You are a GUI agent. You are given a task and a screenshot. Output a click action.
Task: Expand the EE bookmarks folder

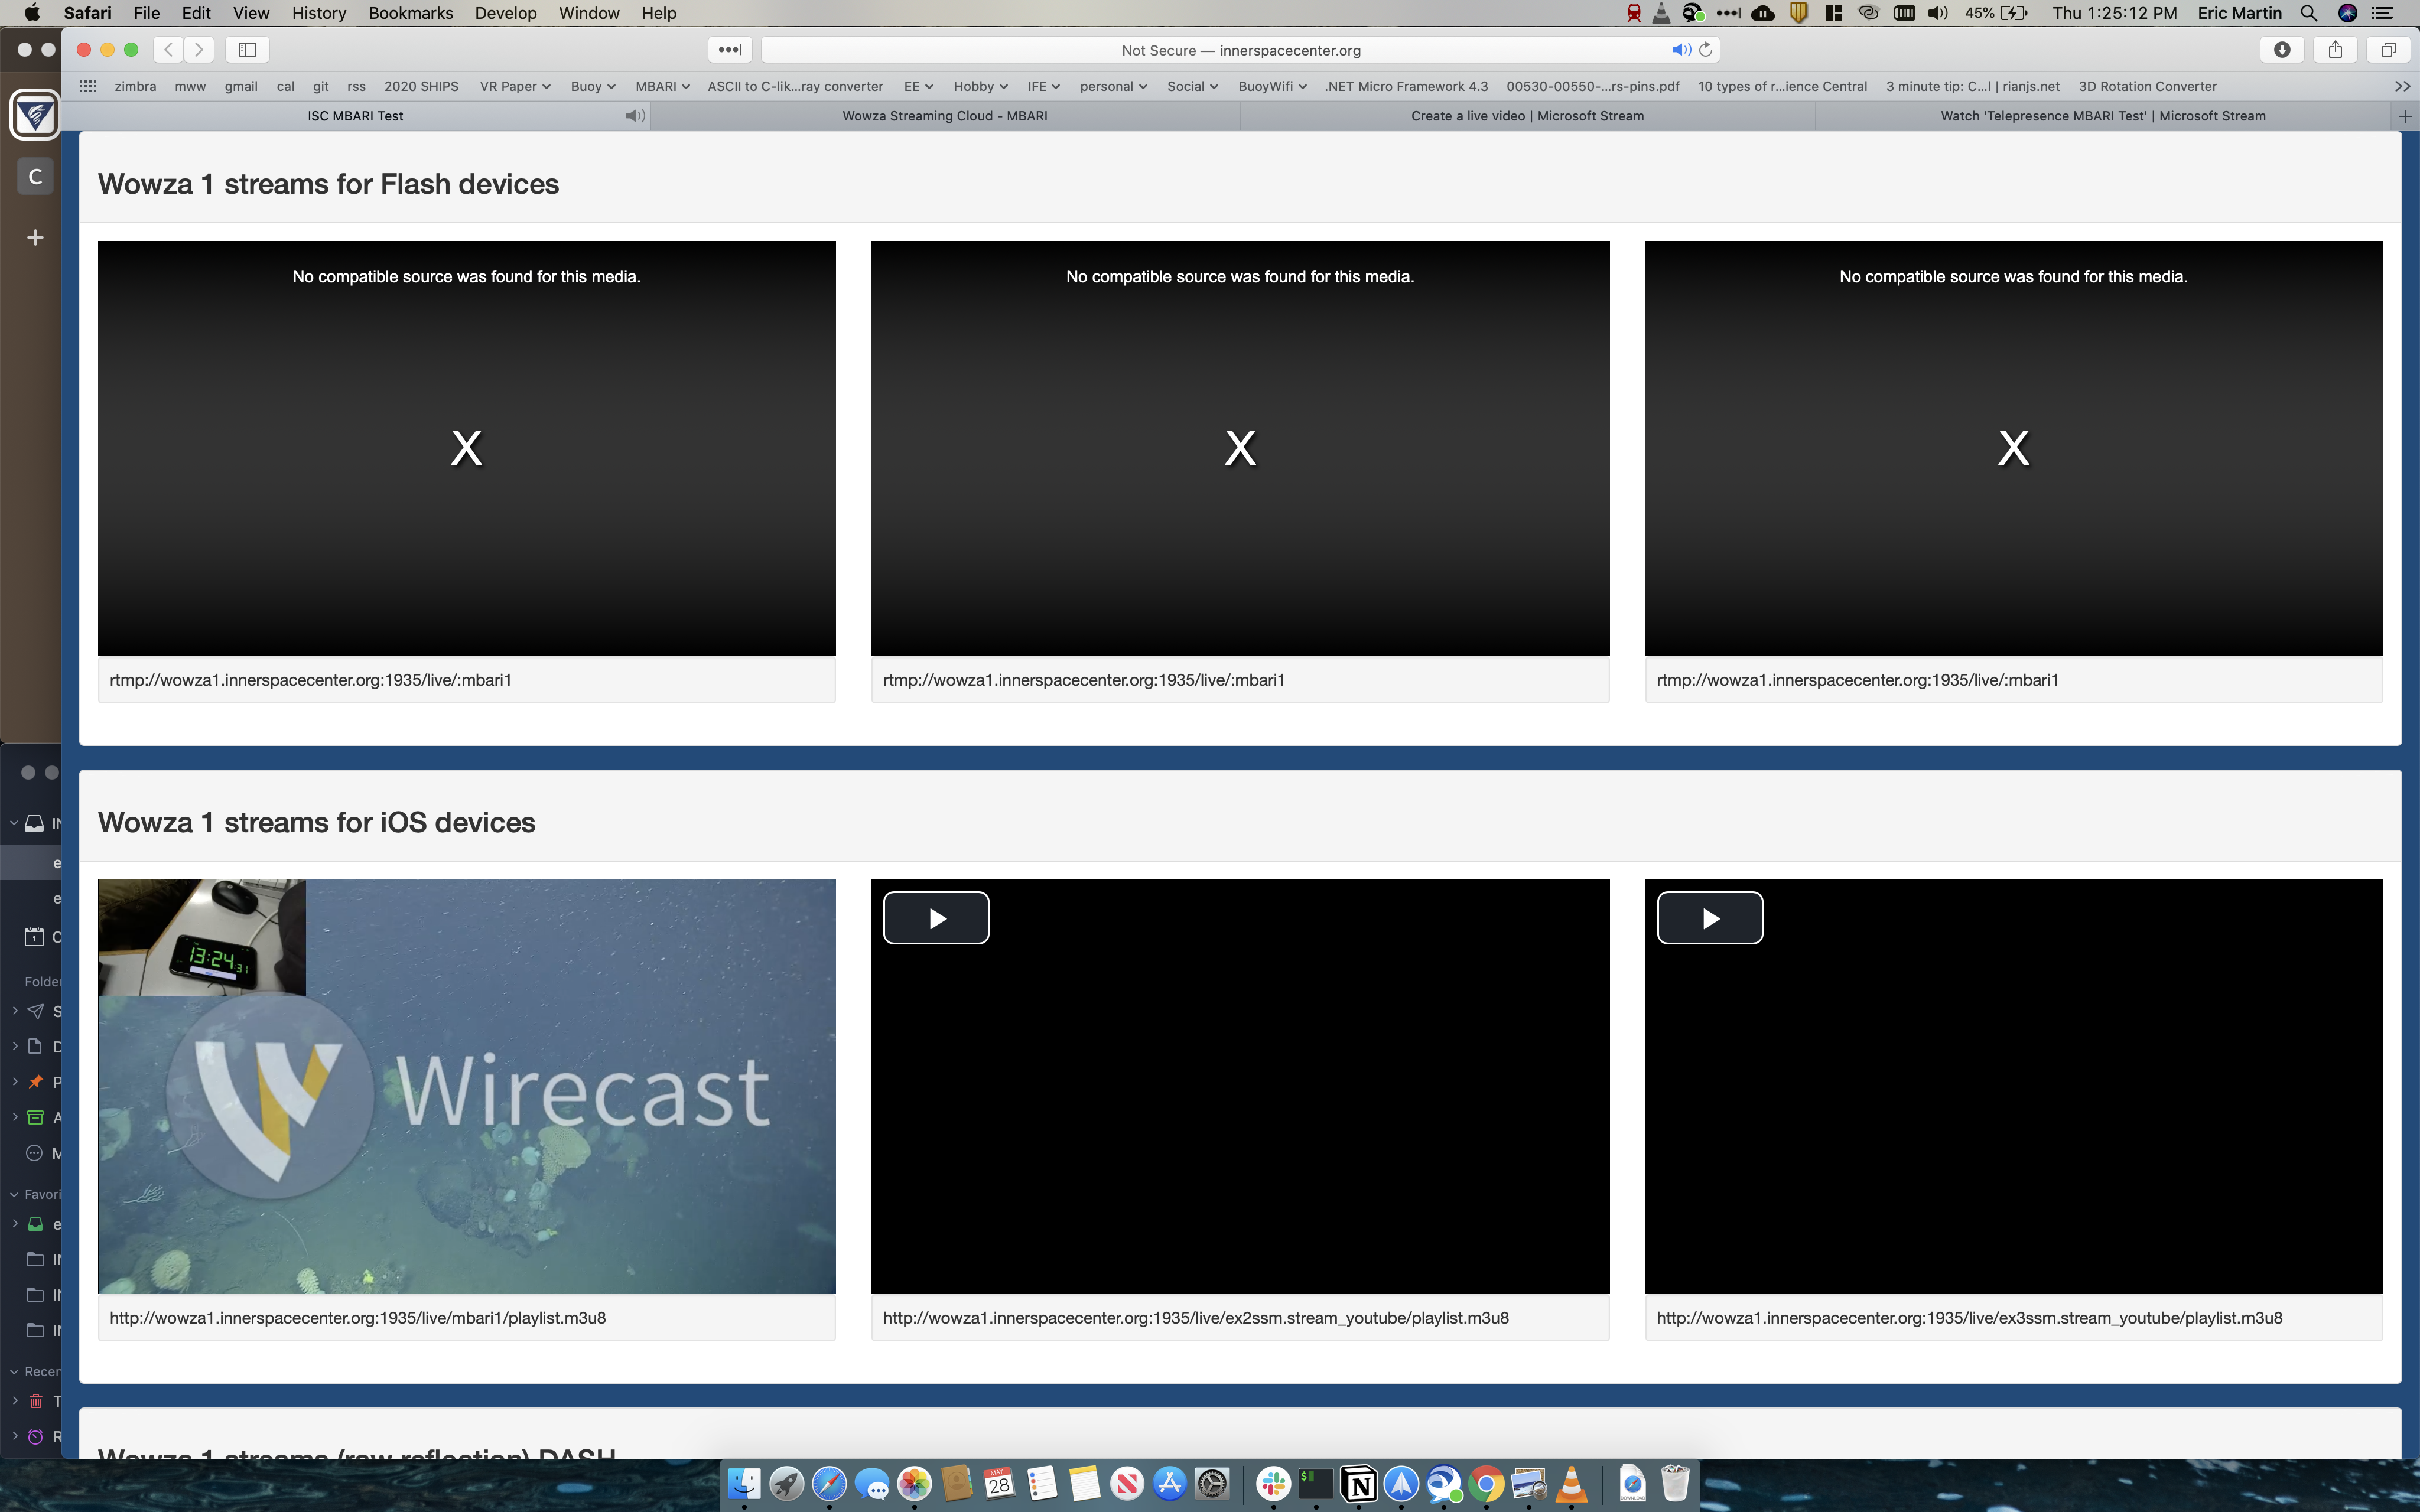click(918, 86)
